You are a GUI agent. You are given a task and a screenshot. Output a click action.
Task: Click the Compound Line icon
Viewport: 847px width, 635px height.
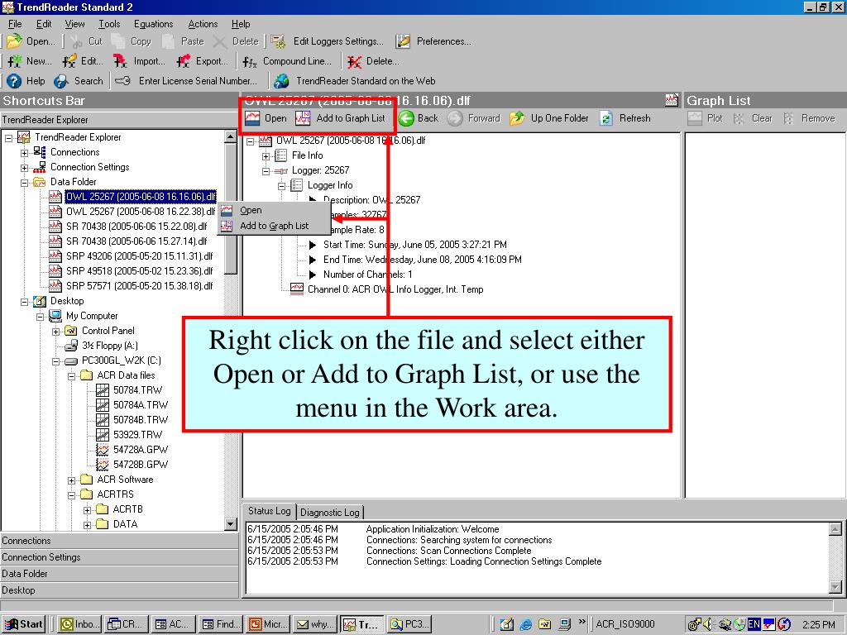[x=250, y=61]
